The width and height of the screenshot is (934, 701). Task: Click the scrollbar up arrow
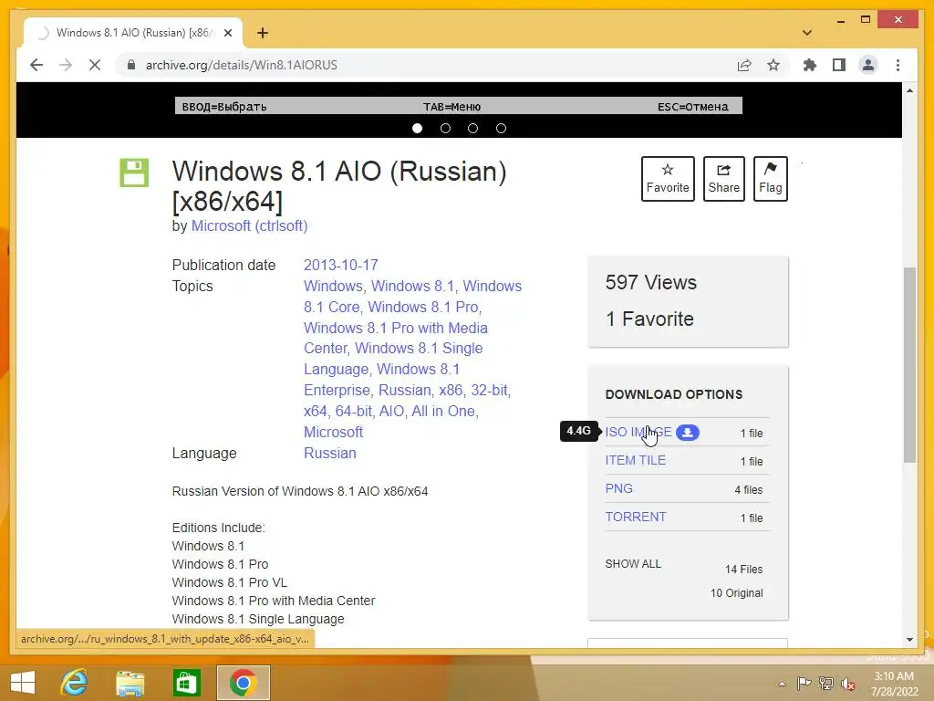pos(909,90)
